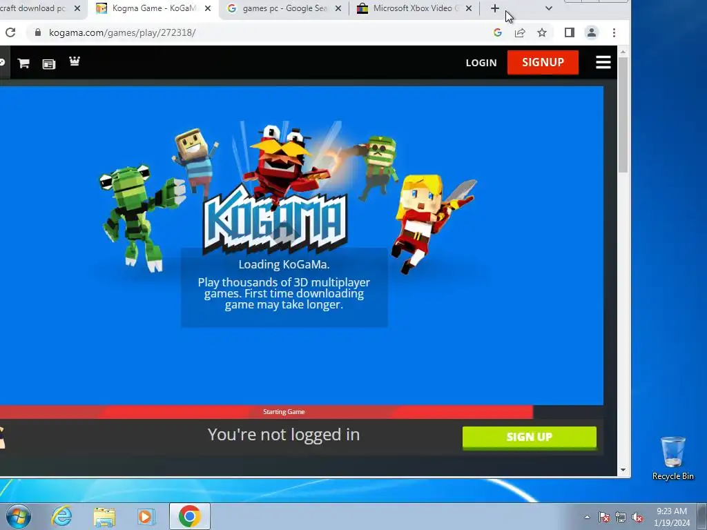Open Chrome's three-dot menu

point(614,32)
